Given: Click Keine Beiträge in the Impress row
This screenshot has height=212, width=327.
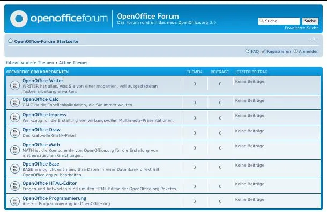Looking at the screenshot, I should (250, 115).
